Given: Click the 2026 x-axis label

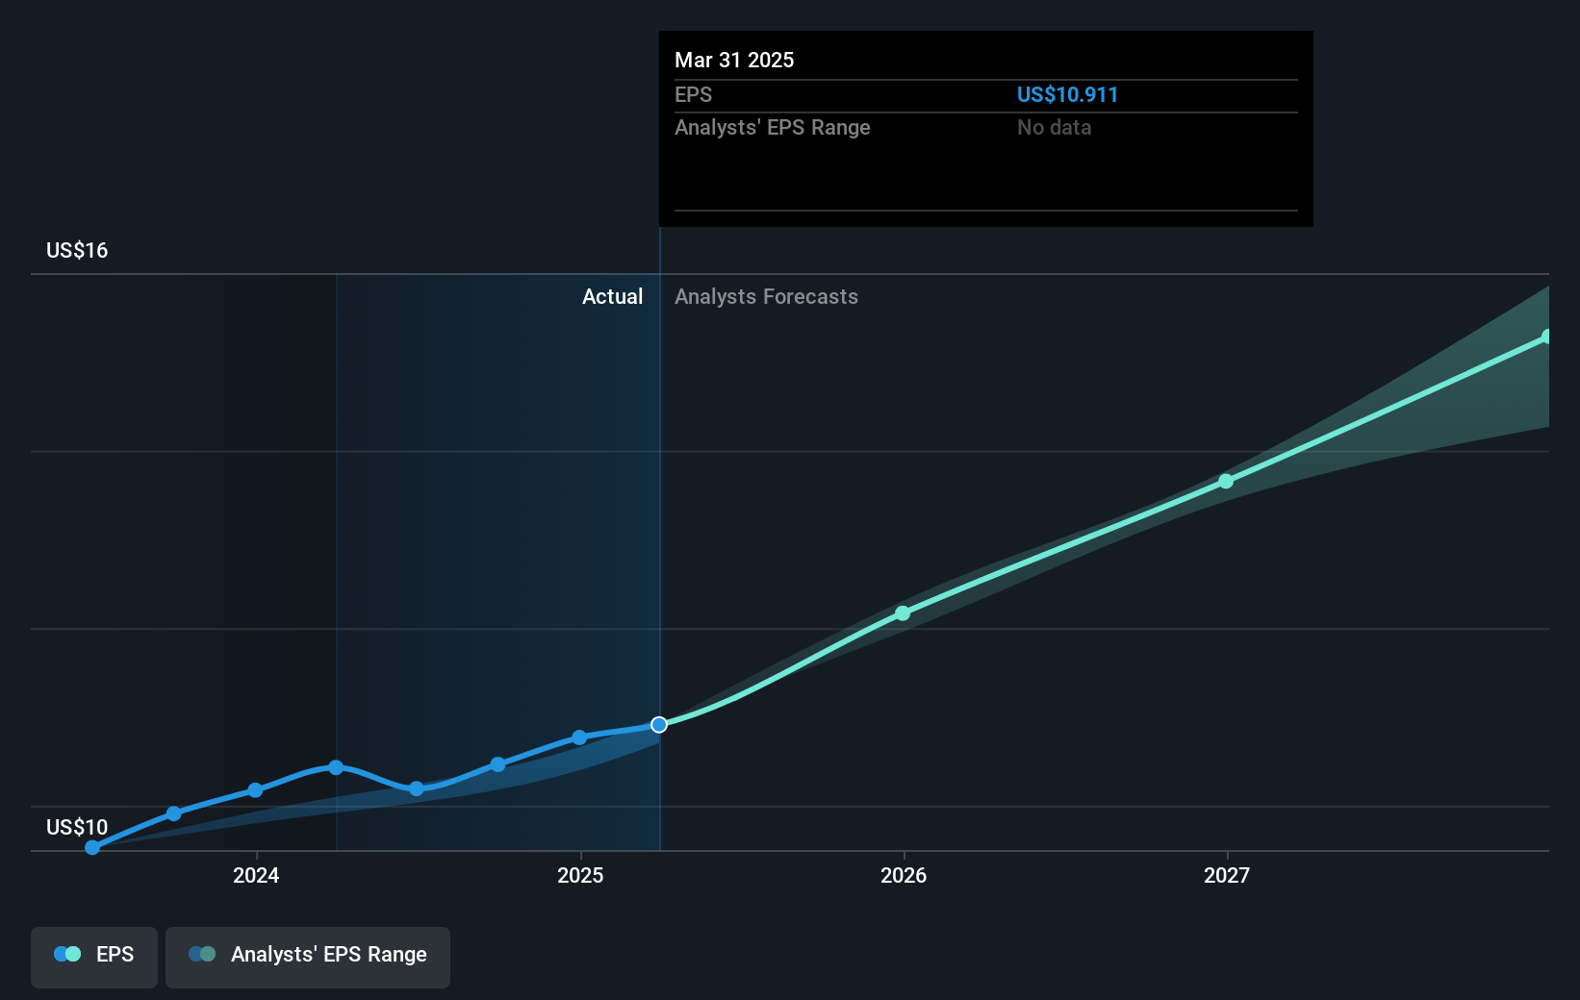Looking at the screenshot, I should point(904,875).
